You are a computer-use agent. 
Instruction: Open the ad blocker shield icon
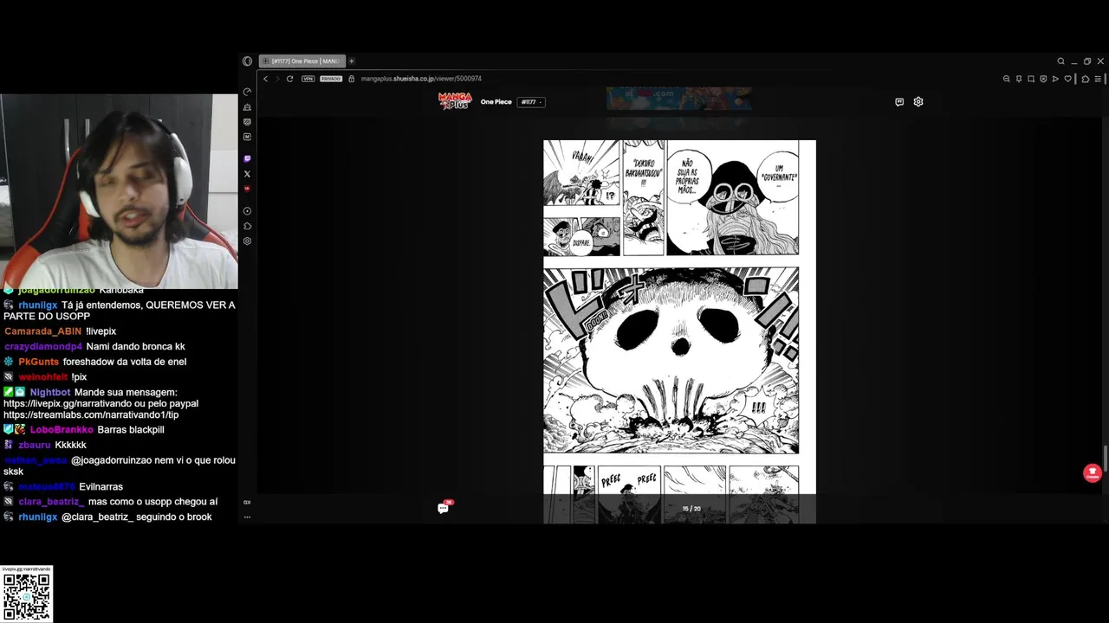pyautogui.click(x=1043, y=79)
